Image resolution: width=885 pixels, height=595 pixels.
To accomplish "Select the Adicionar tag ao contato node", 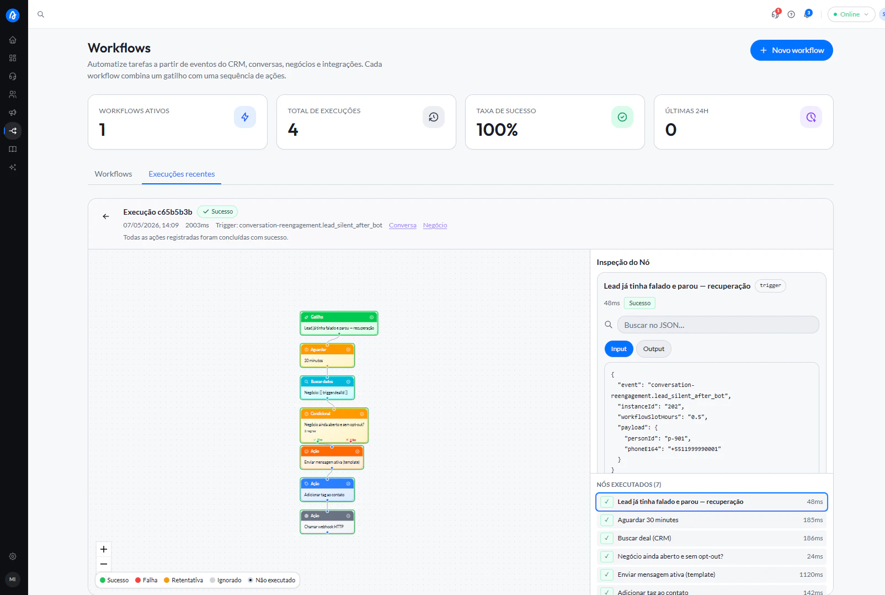I will (x=327, y=490).
